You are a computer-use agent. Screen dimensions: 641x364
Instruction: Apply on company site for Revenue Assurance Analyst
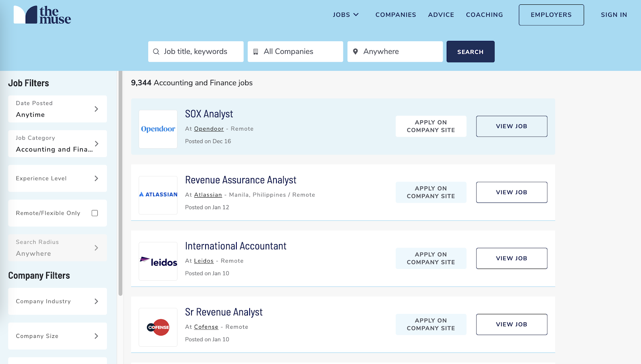(431, 192)
